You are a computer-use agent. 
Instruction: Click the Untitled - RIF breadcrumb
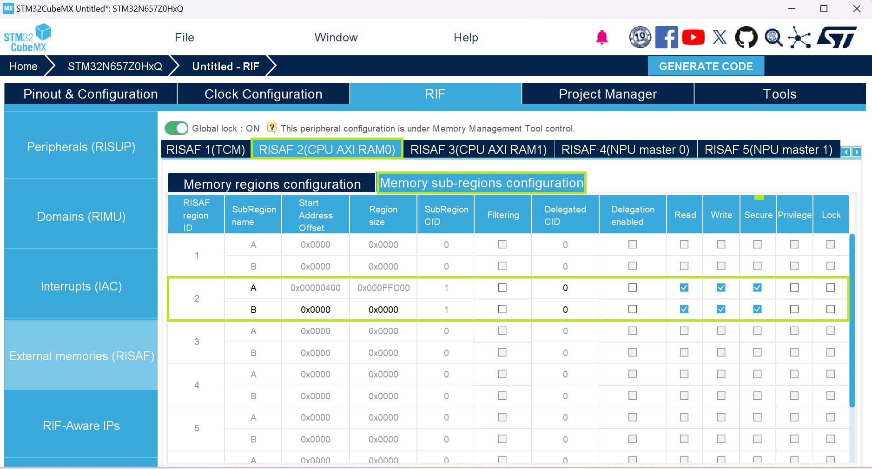225,66
